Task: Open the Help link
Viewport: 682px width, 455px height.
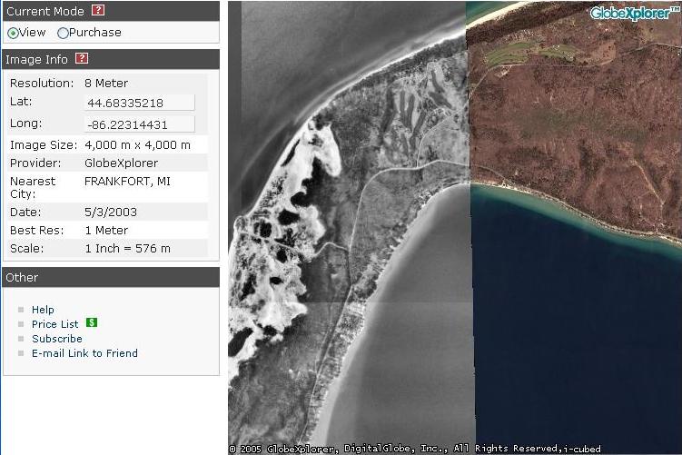Action: point(43,310)
